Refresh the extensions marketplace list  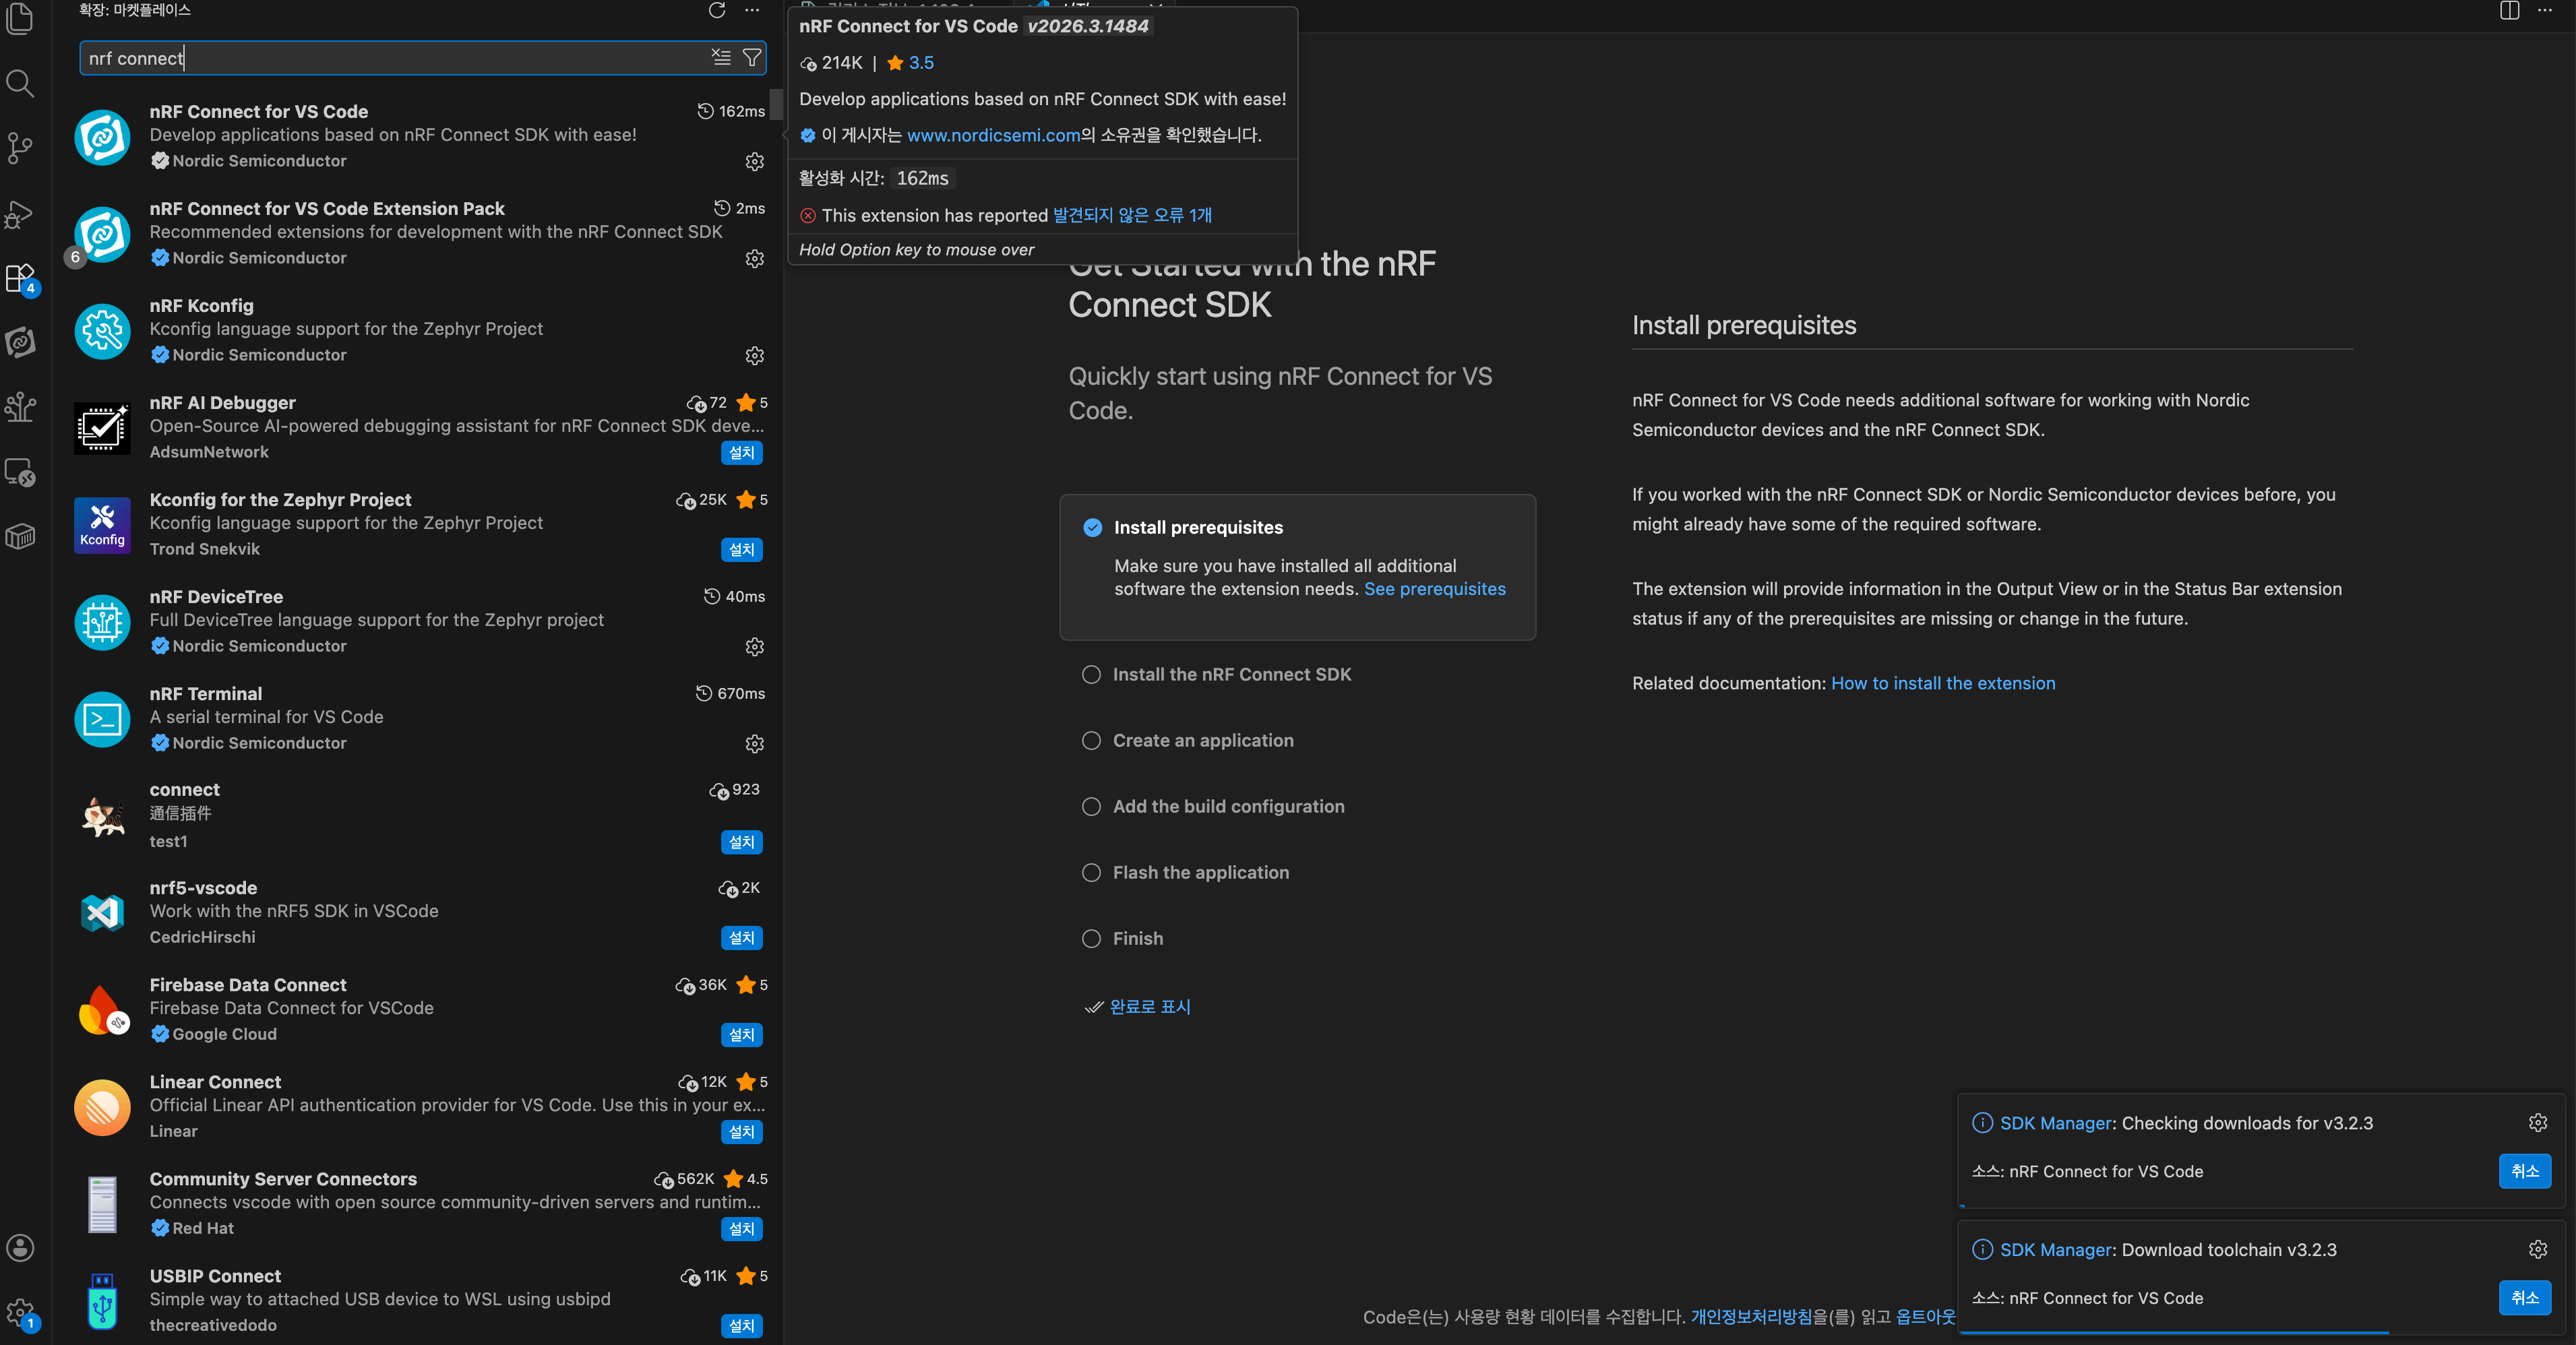[717, 11]
